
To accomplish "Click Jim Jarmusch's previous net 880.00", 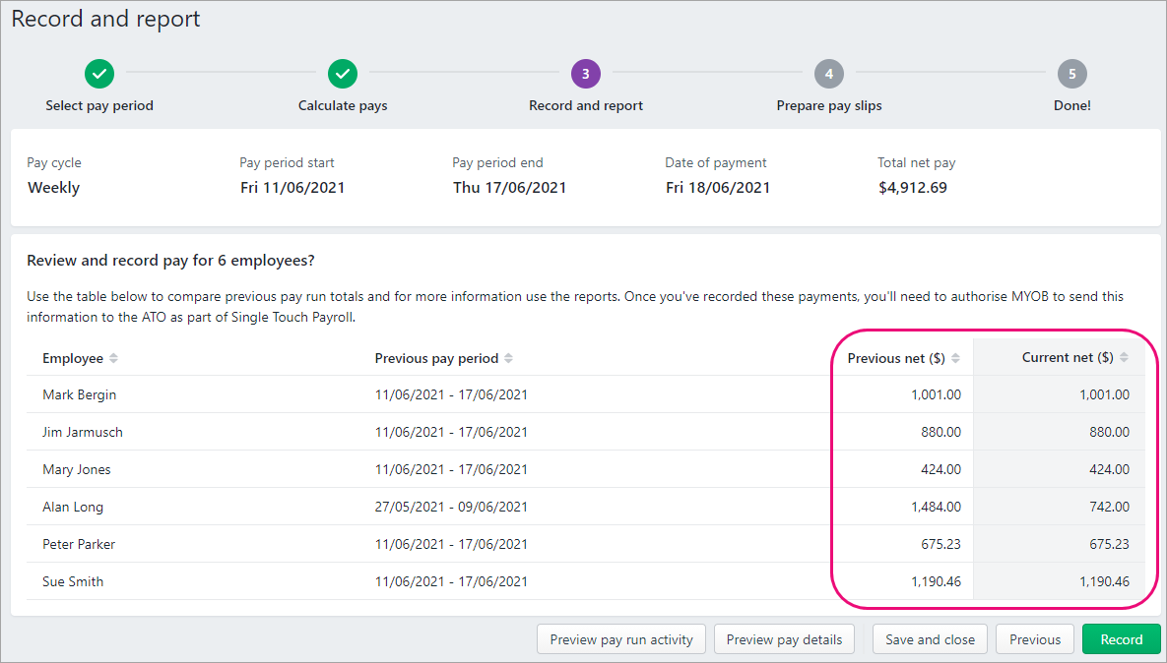I will [x=940, y=432].
